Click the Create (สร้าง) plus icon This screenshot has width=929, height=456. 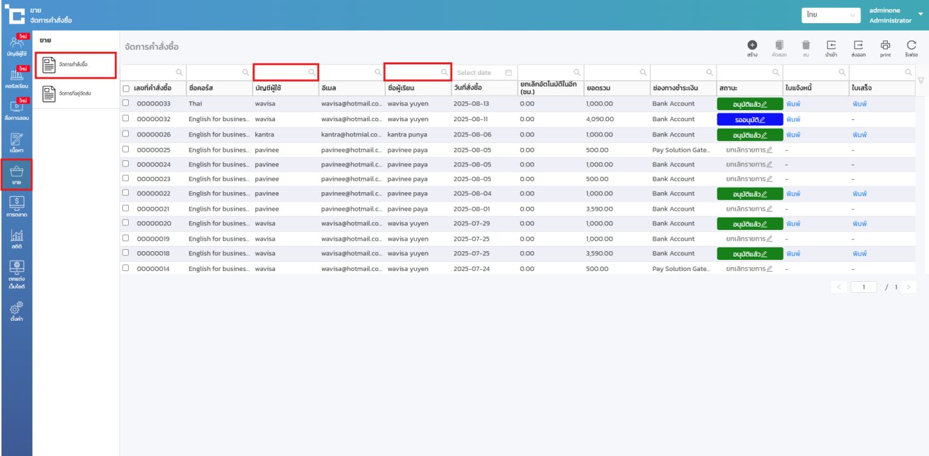[752, 45]
